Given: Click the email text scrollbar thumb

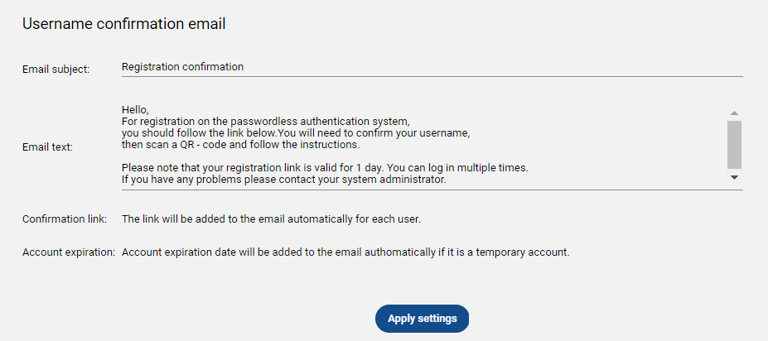Looking at the screenshot, I should point(734,144).
